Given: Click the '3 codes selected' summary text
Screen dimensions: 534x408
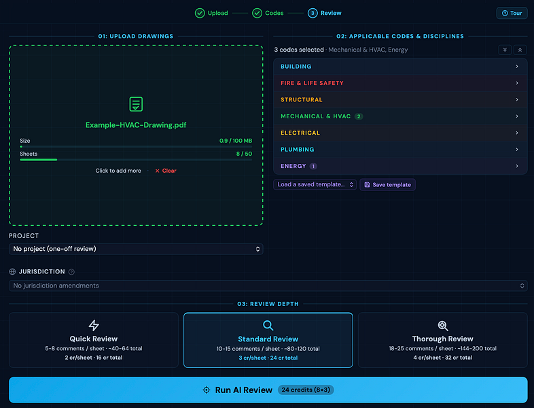Looking at the screenshot, I should click(x=299, y=50).
